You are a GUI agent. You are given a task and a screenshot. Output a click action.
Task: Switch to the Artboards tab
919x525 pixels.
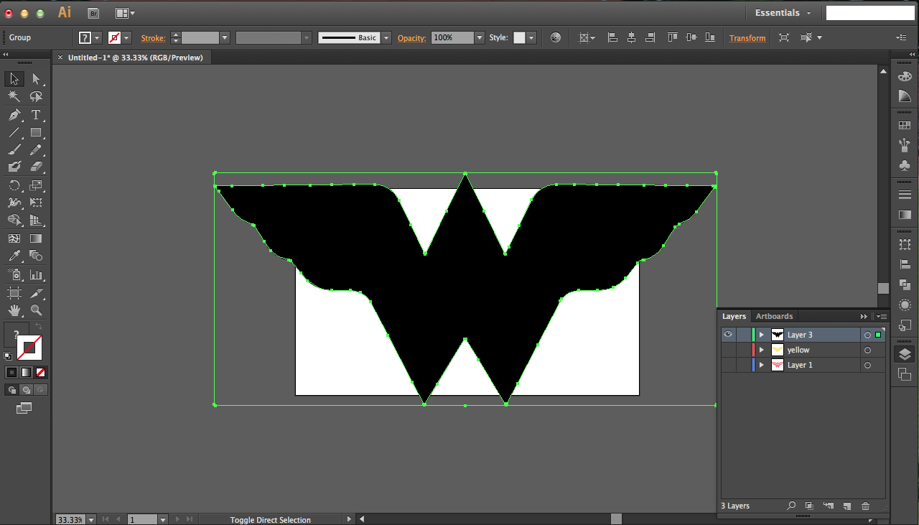click(x=774, y=316)
